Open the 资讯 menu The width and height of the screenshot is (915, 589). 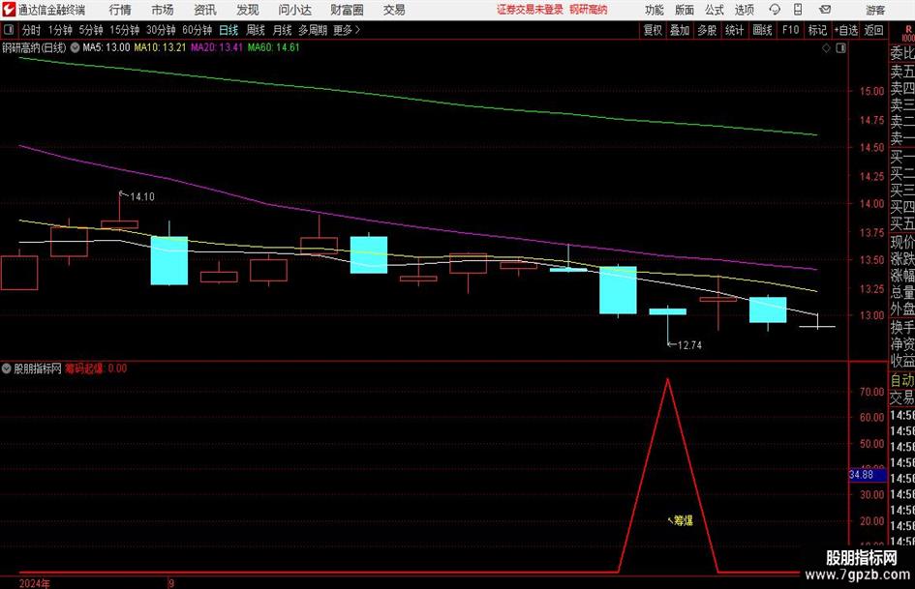coord(205,10)
